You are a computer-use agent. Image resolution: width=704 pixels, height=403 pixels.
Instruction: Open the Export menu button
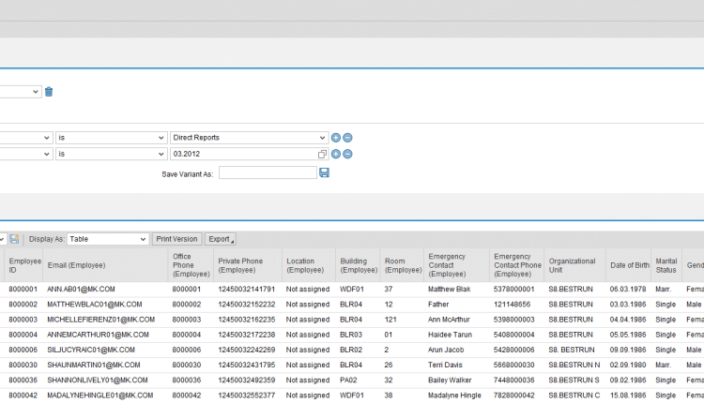pyautogui.click(x=221, y=239)
